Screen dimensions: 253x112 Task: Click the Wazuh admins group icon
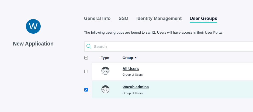105,89
